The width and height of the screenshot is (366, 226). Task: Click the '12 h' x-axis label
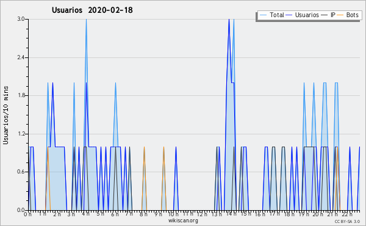pyautogui.click(x=202, y=214)
